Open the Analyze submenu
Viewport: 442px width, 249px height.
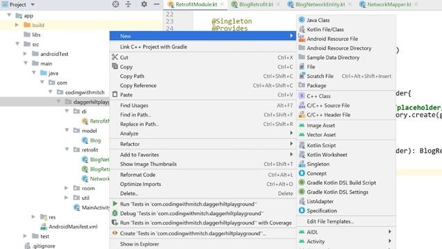(202, 133)
